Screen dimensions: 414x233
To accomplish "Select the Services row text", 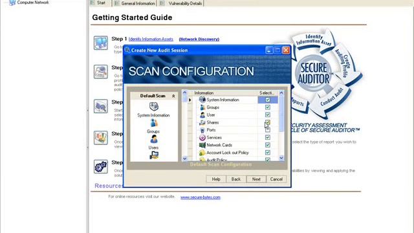I will [x=214, y=137].
